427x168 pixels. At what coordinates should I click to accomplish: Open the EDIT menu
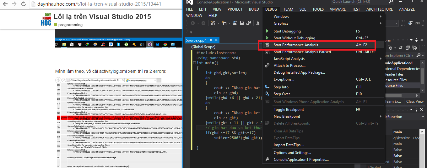coord(203,9)
